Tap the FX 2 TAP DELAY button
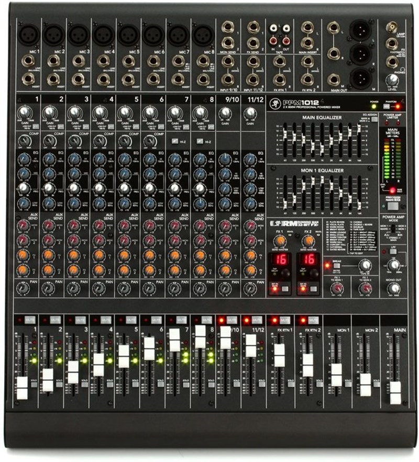419x462 pixels. coord(313,273)
